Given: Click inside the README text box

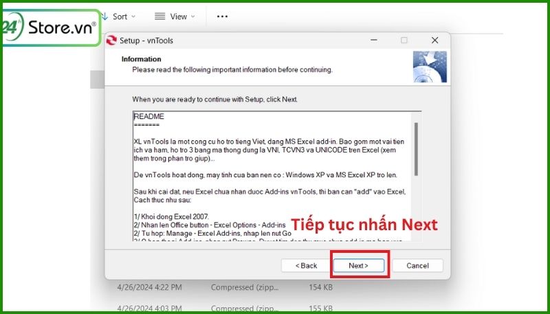Looking at the screenshot, I should click(277, 176).
